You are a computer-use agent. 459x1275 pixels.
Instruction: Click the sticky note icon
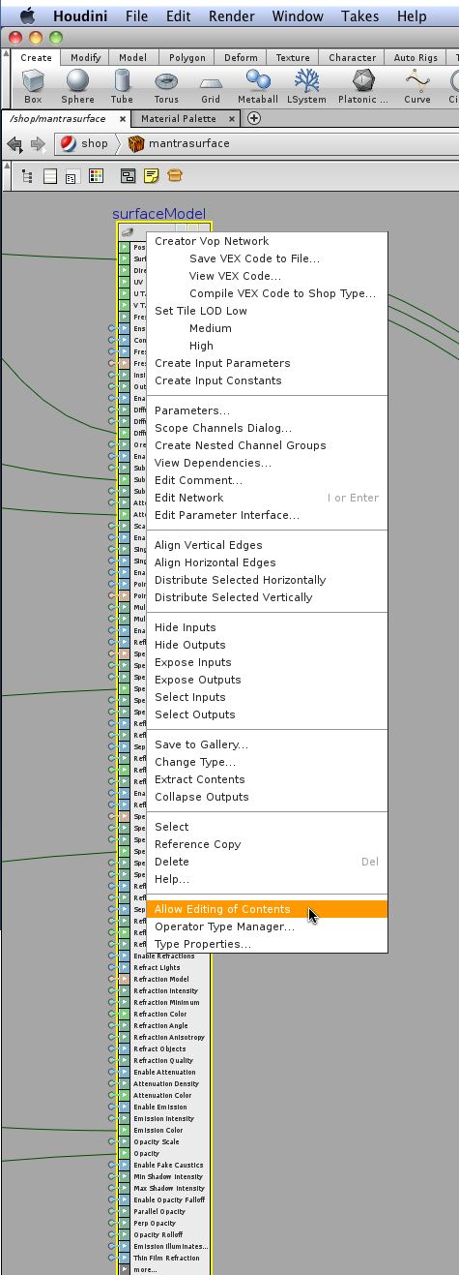[x=152, y=176]
